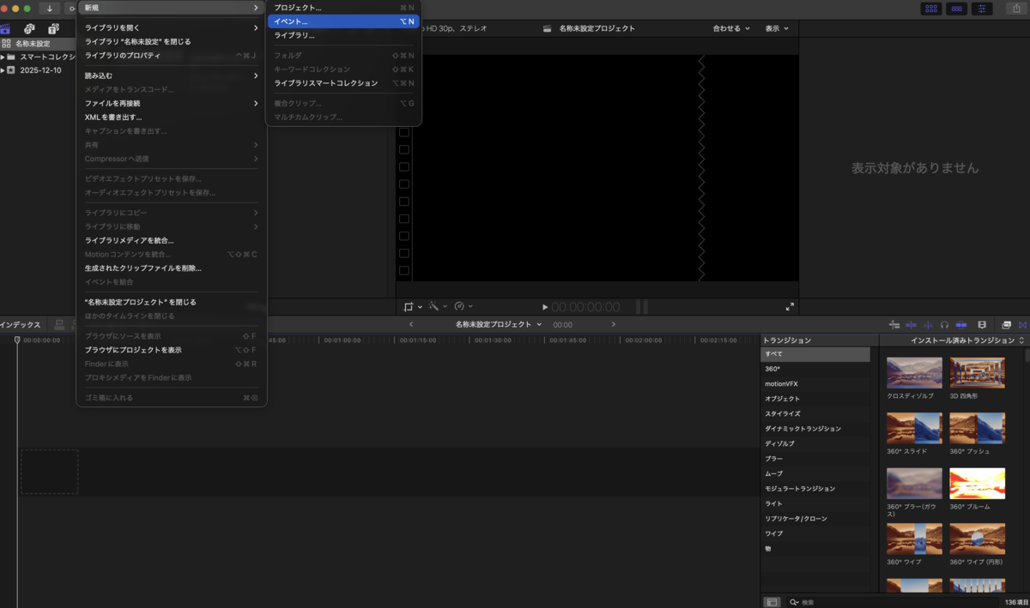Click the transitions 検索 search field

coord(893,602)
